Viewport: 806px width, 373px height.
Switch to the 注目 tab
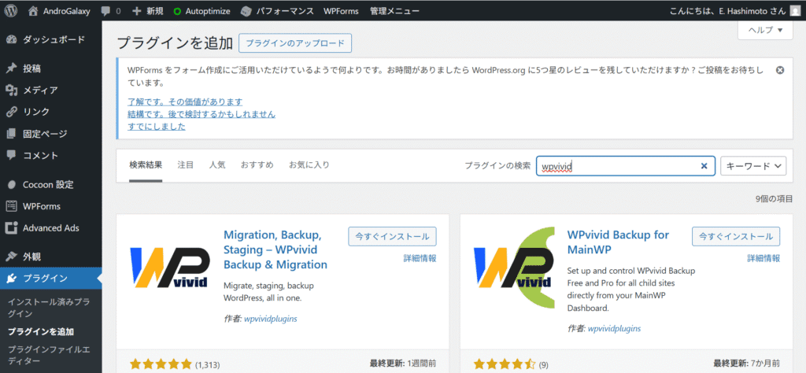pos(186,165)
